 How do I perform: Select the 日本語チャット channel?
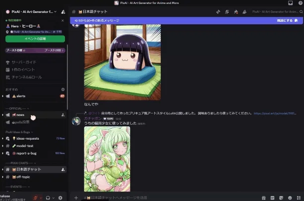[35, 169]
